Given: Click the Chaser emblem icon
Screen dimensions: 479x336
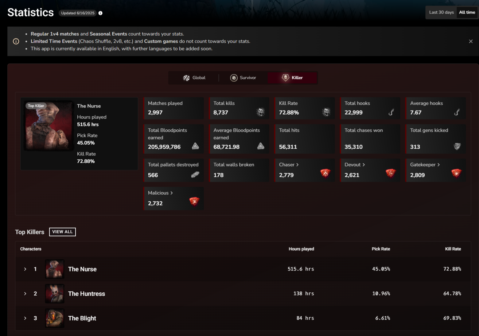Looking at the screenshot, I should pyautogui.click(x=325, y=173).
